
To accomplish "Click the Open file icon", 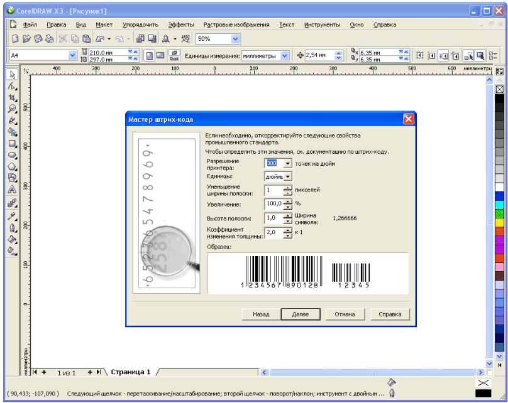I will [x=26, y=39].
